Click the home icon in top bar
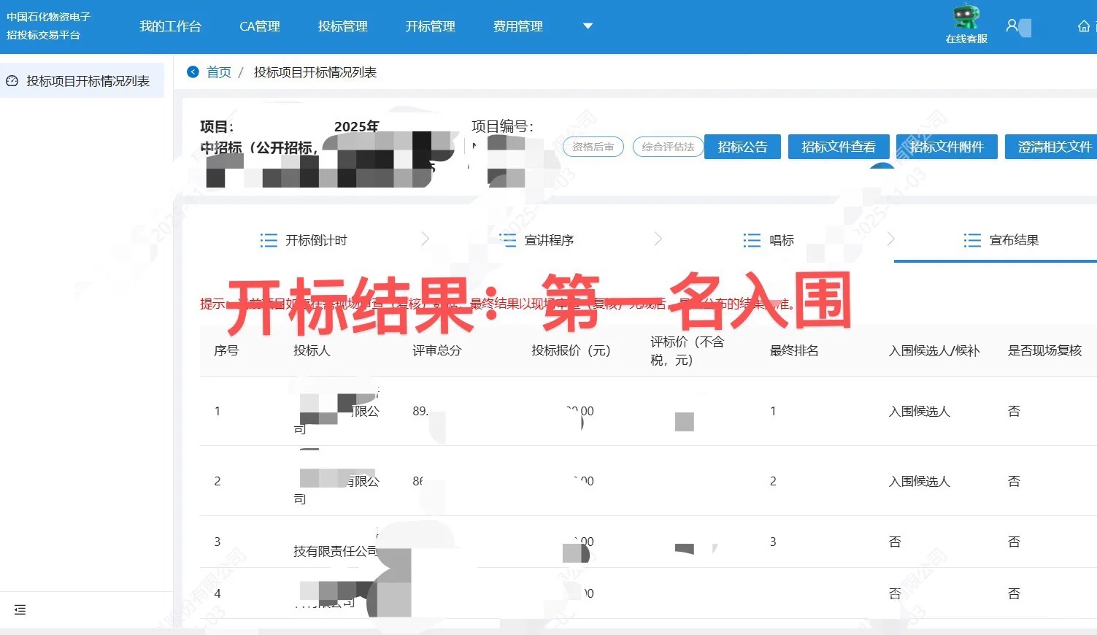This screenshot has width=1097, height=635. [x=1083, y=26]
